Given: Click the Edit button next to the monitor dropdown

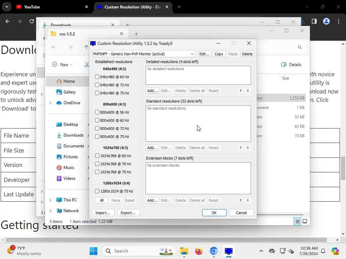Looking at the screenshot, I should 204,54.
